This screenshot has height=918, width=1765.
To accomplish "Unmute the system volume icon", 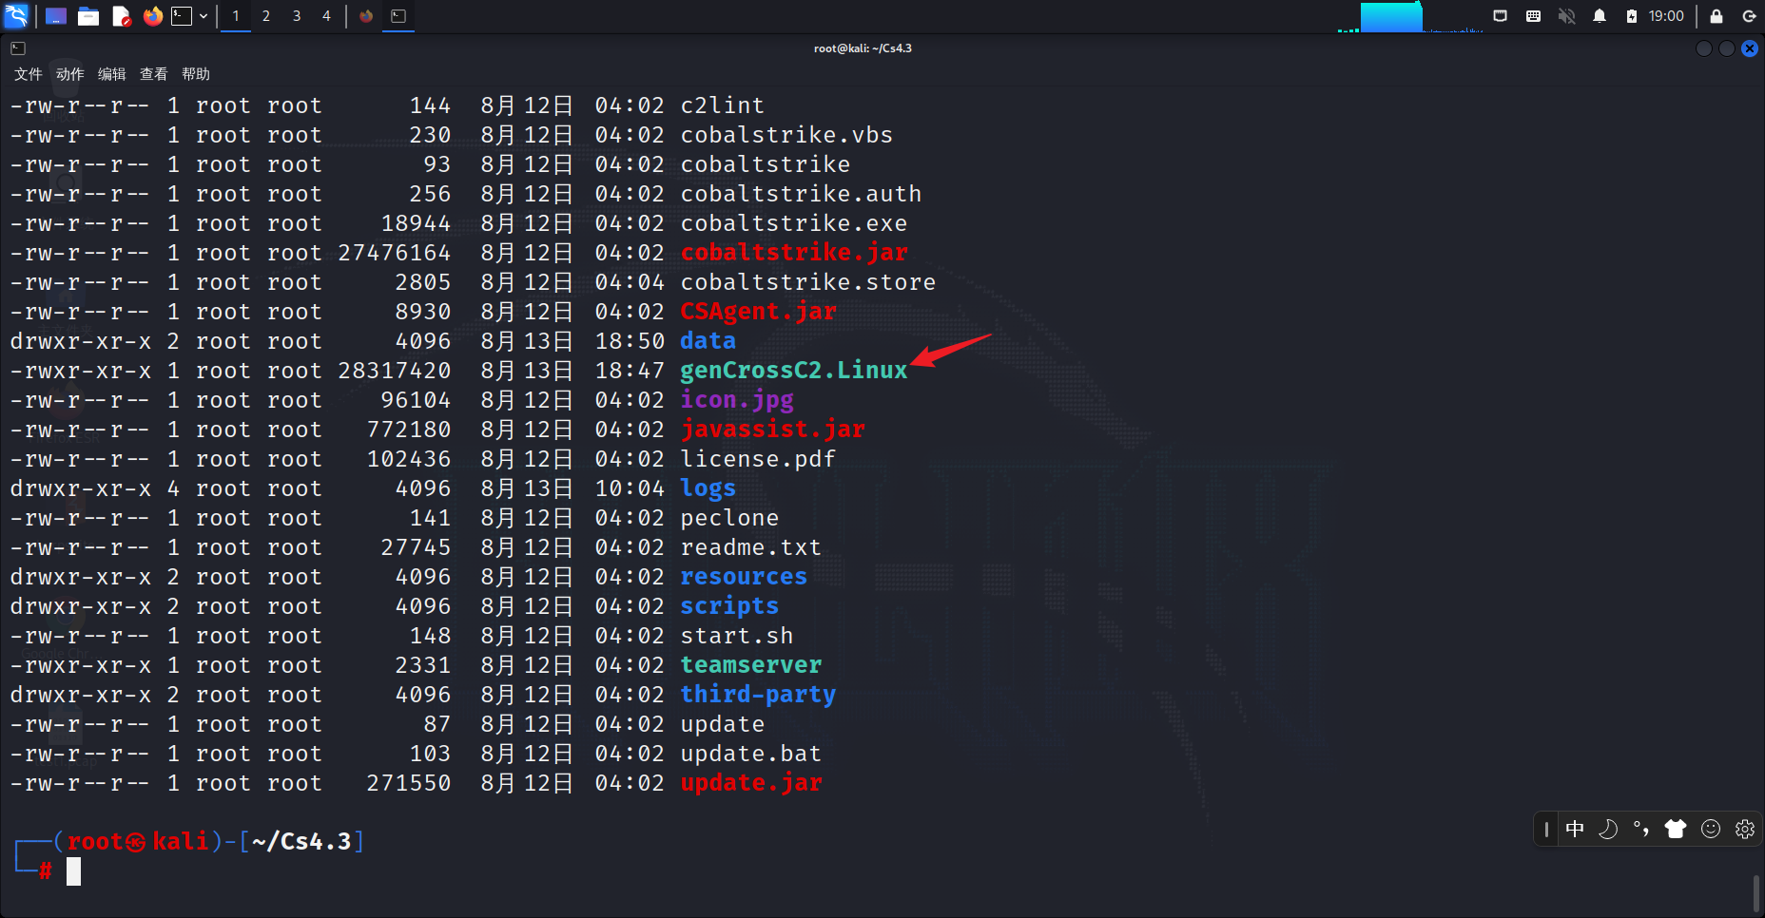I will [x=1566, y=16].
